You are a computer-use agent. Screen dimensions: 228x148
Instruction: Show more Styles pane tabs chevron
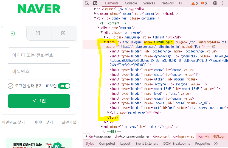point(216,144)
